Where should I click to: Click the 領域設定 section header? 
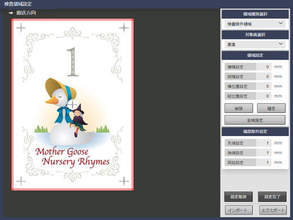(255, 55)
